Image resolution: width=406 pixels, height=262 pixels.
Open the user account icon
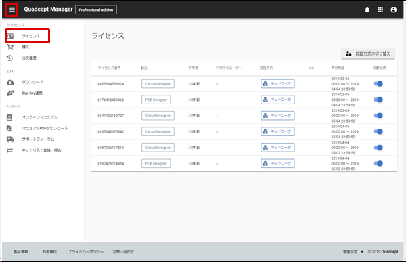coord(394,10)
